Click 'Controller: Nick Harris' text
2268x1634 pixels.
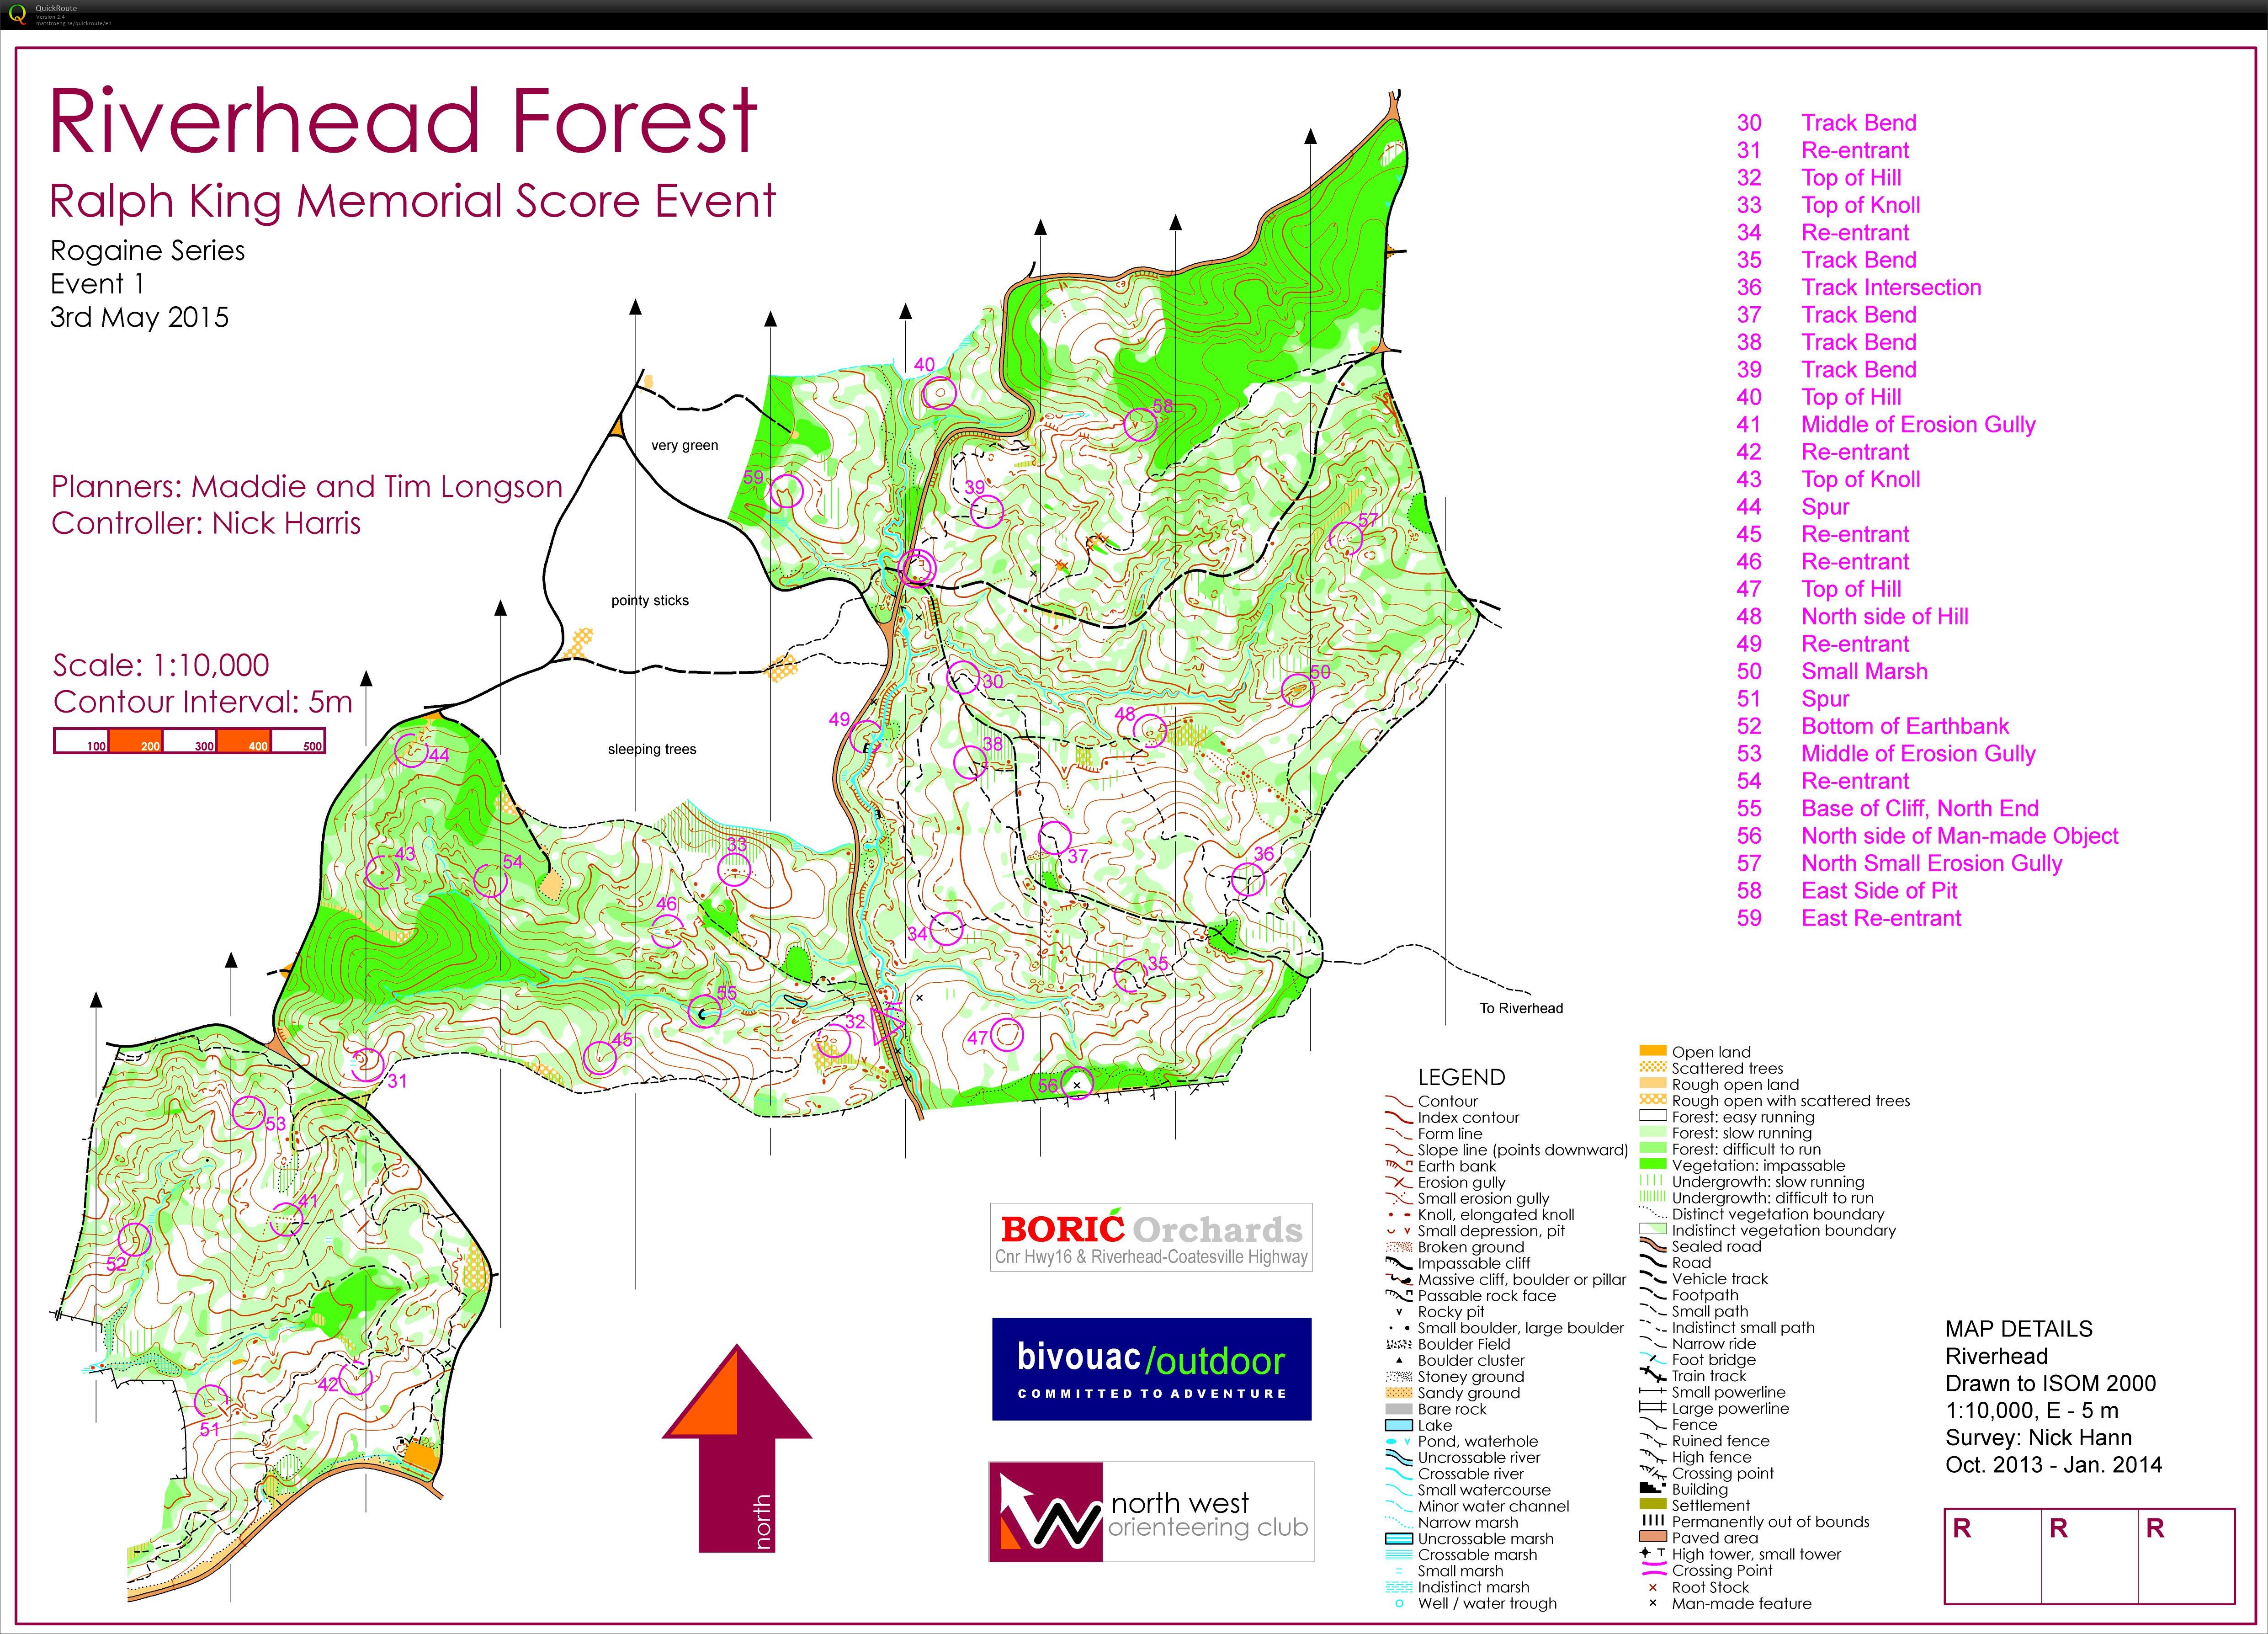pos(206,523)
